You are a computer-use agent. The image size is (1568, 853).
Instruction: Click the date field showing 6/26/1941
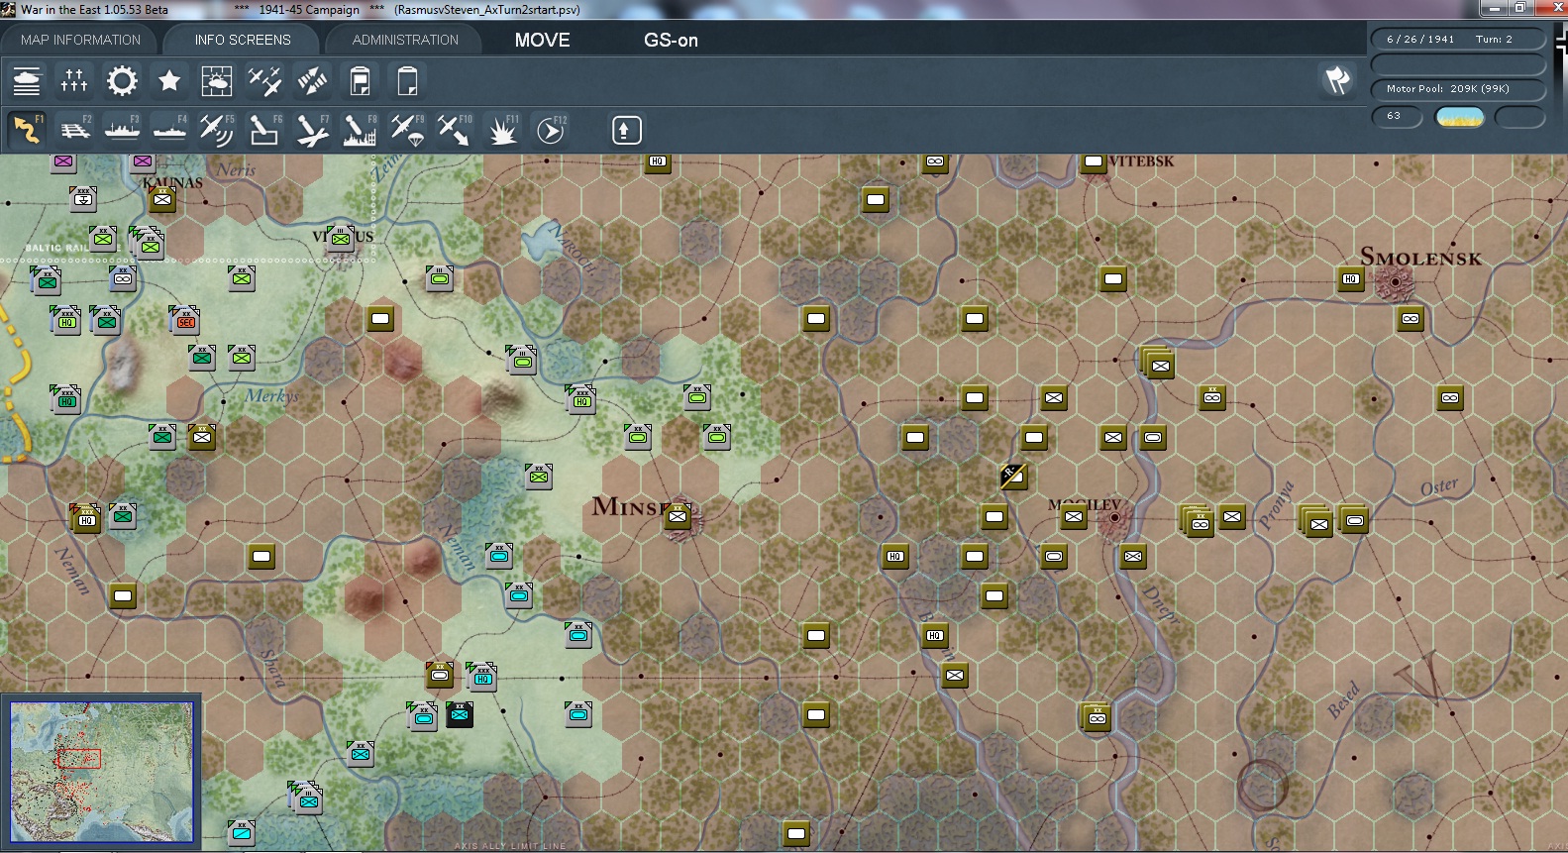(1420, 40)
